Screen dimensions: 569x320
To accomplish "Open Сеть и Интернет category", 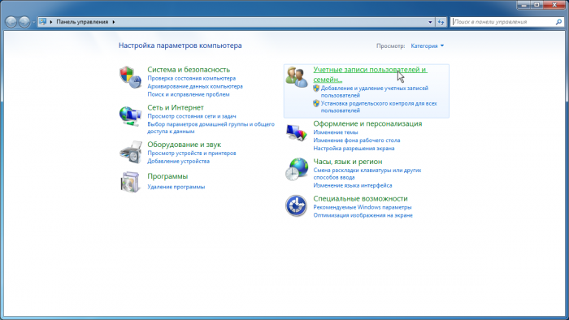I will pos(176,107).
